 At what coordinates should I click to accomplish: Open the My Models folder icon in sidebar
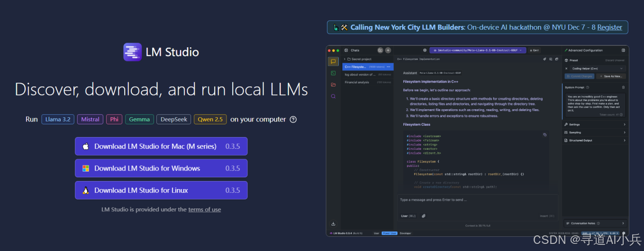coord(333,85)
